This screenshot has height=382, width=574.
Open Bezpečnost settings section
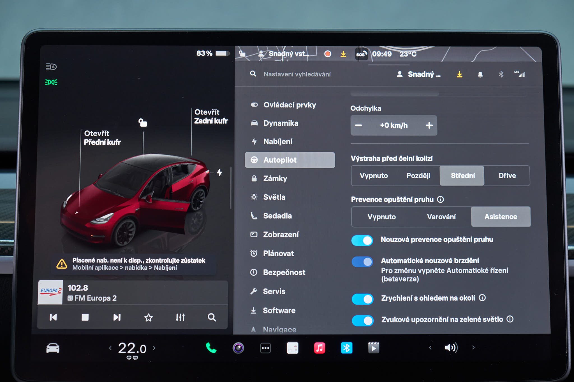point(290,272)
